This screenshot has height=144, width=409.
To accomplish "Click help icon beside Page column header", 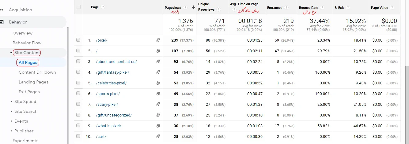I will pyautogui.click(x=103, y=7).
